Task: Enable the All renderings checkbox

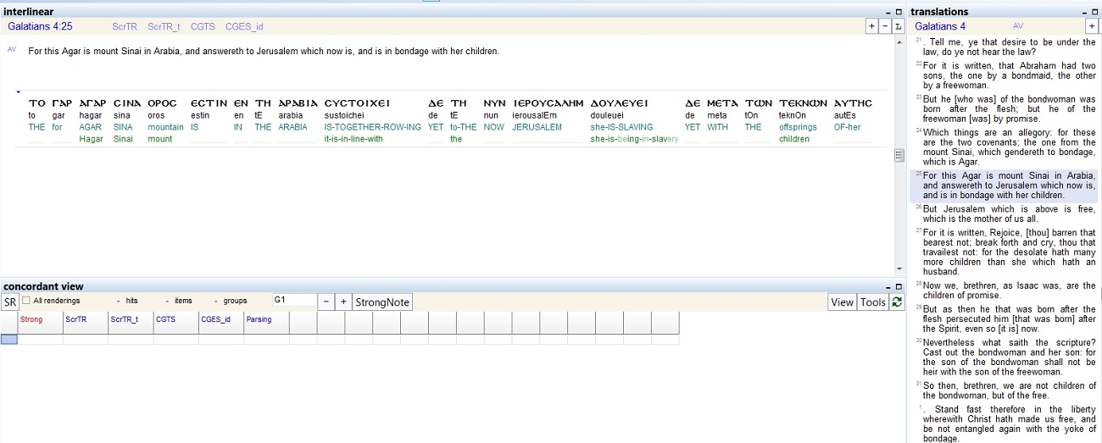Action: pyautogui.click(x=26, y=301)
